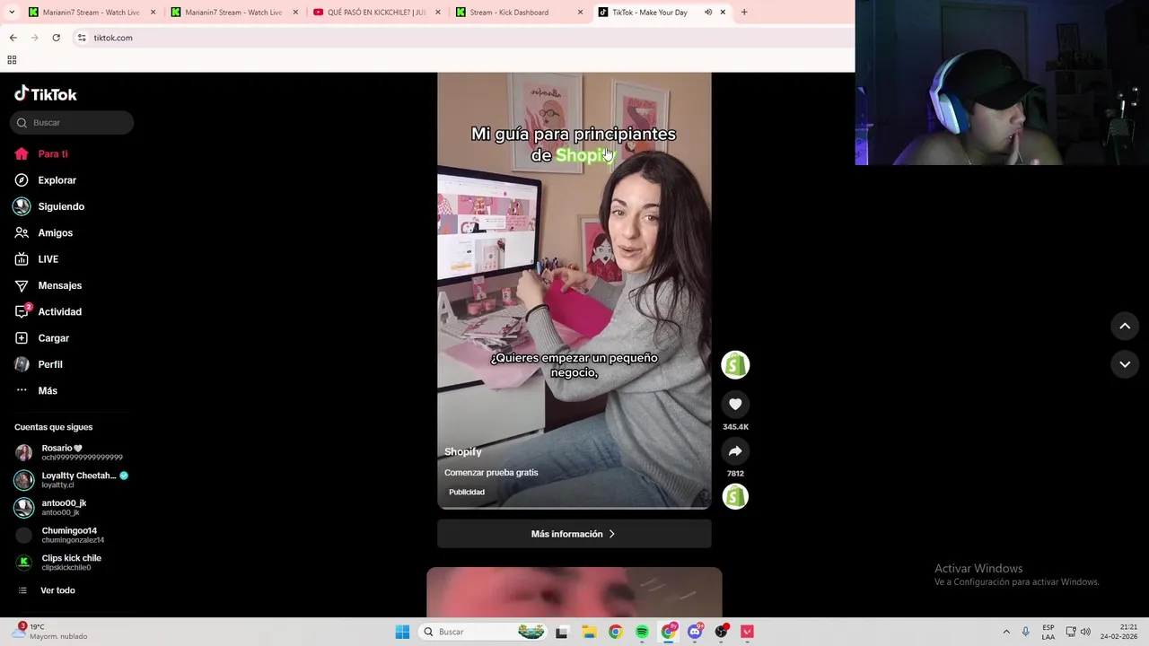View site information icon in address bar
This screenshot has height=646, width=1149.
tap(82, 38)
